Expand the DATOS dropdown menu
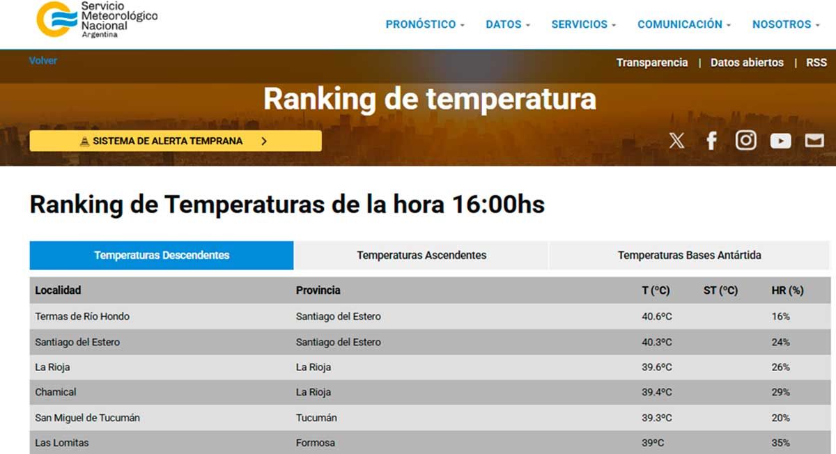The height and width of the screenshot is (454, 836). (508, 24)
